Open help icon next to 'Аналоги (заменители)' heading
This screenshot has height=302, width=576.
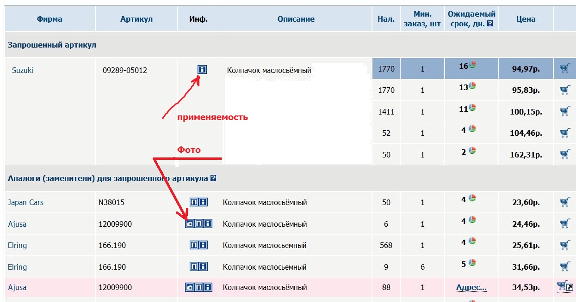(x=213, y=178)
